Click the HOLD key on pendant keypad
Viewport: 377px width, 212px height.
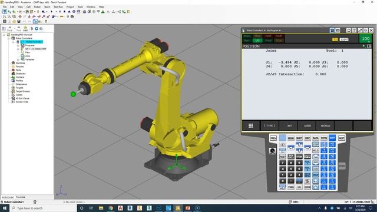tap(316, 151)
